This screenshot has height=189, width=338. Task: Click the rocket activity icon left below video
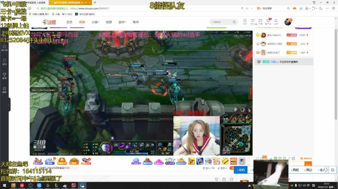click(86, 161)
